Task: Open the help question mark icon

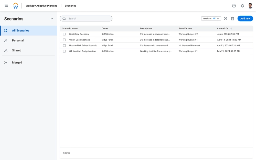Action: [234, 6]
